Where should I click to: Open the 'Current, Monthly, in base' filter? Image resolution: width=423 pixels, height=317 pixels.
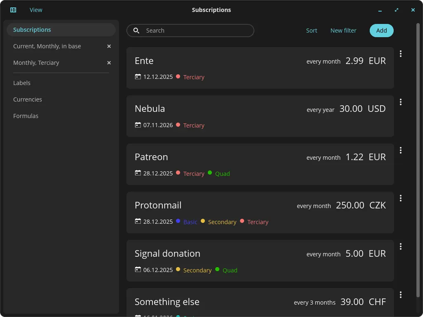tap(47, 46)
